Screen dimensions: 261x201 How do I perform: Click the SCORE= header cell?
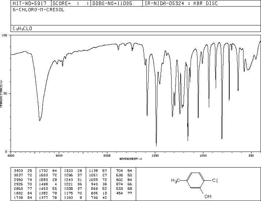71,3
